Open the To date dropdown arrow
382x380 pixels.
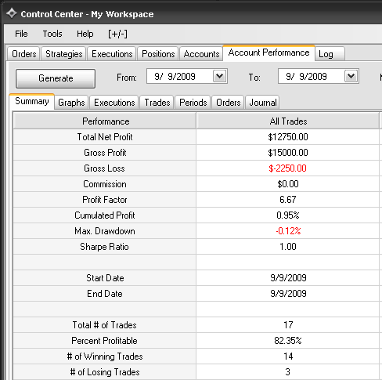(351, 76)
